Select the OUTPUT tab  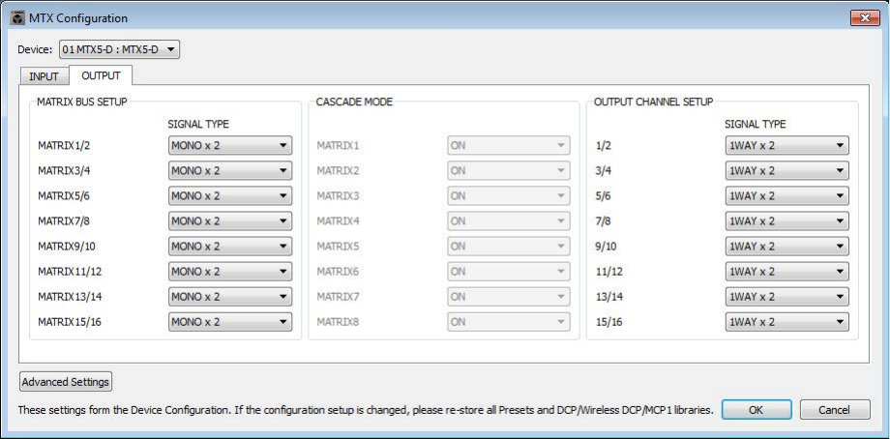[x=101, y=75]
